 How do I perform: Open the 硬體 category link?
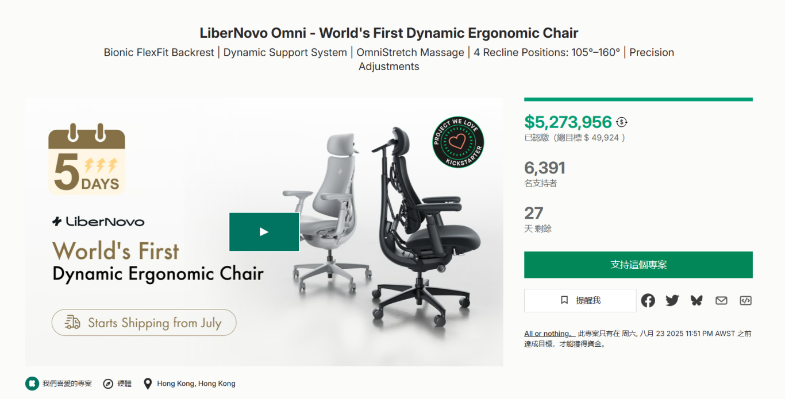(125, 383)
